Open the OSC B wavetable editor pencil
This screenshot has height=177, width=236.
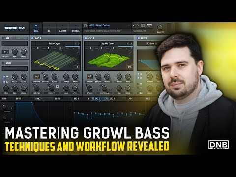tap(130, 53)
